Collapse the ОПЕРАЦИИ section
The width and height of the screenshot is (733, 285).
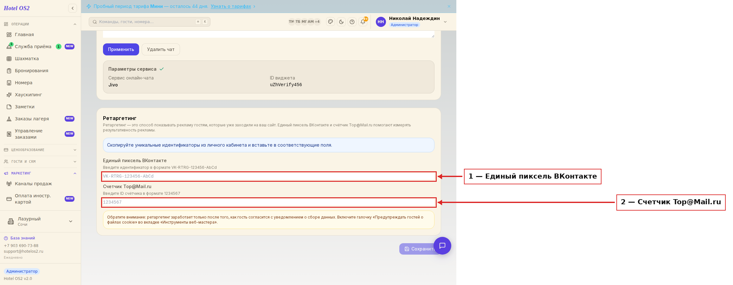point(41,24)
